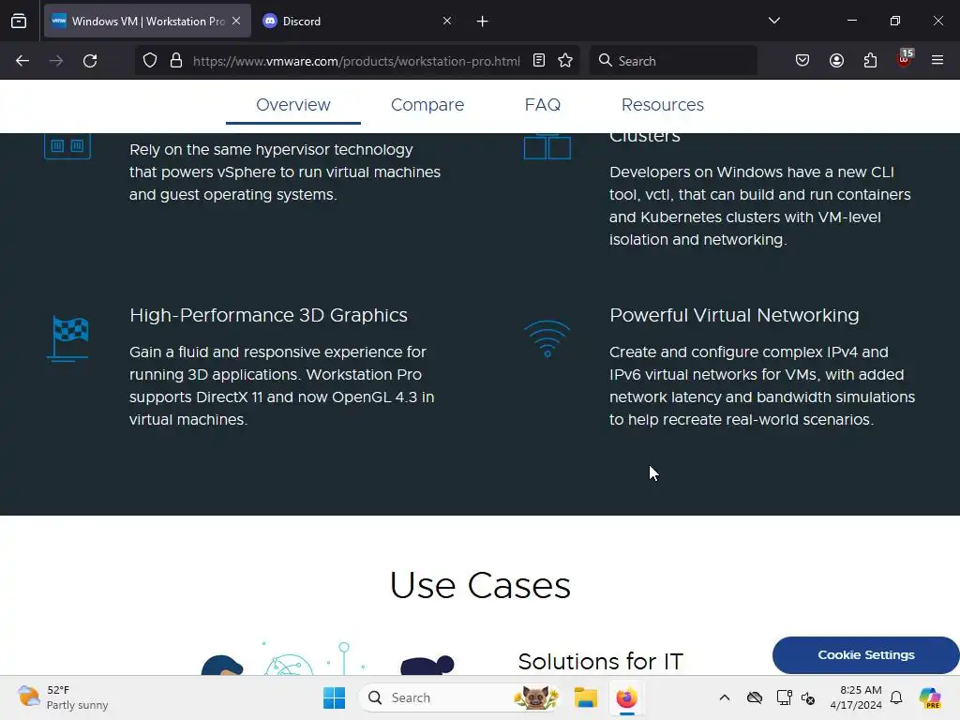Screen dimensions: 960x720
Task: Show site security padlock info
Action: (176, 61)
